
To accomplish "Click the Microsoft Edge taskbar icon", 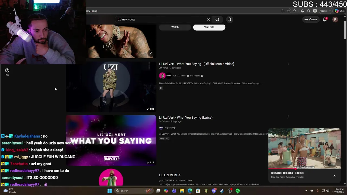I will coord(190,191).
